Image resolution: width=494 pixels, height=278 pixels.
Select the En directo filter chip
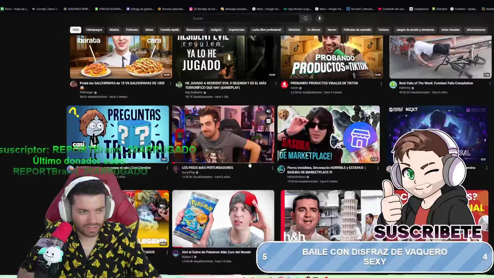(x=314, y=30)
